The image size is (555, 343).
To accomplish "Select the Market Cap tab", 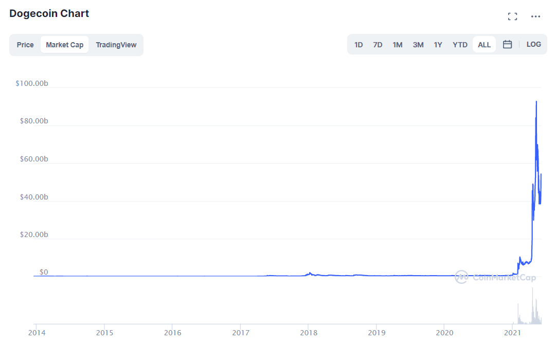I will pos(64,45).
